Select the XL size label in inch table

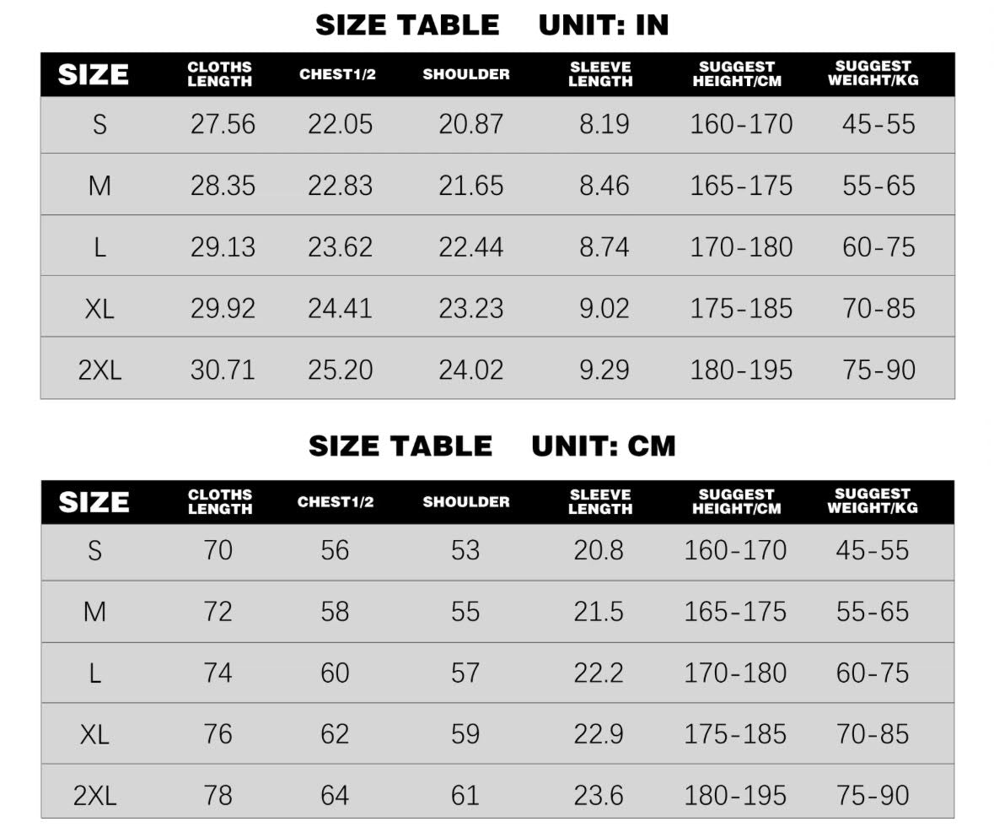point(99,309)
